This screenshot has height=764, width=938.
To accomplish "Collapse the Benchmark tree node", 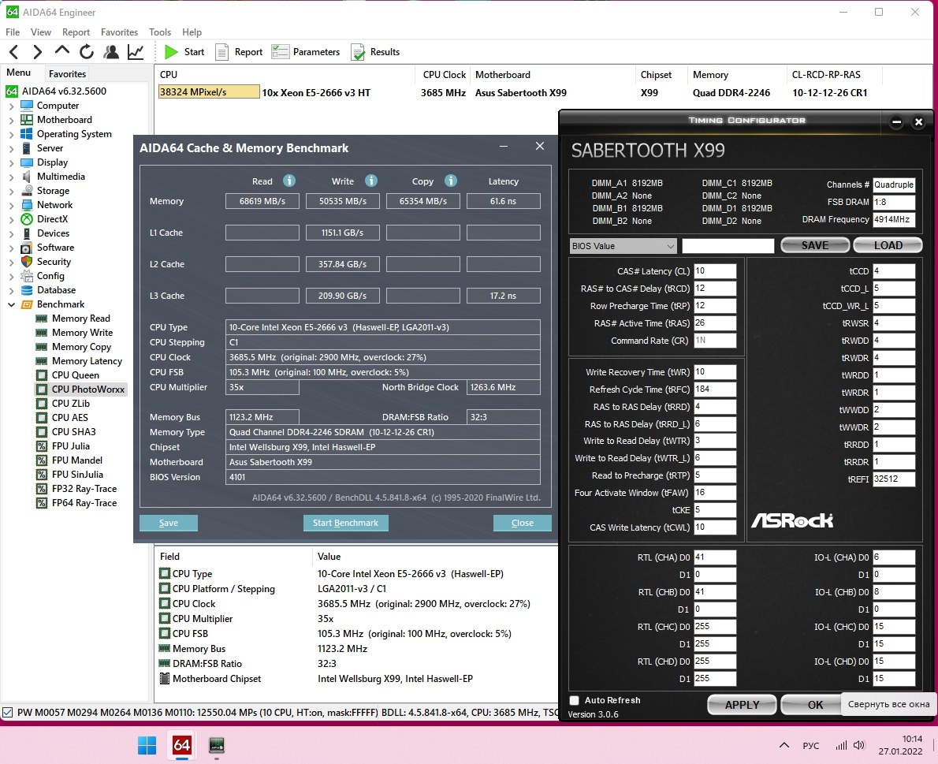I will pyautogui.click(x=11, y=304).
